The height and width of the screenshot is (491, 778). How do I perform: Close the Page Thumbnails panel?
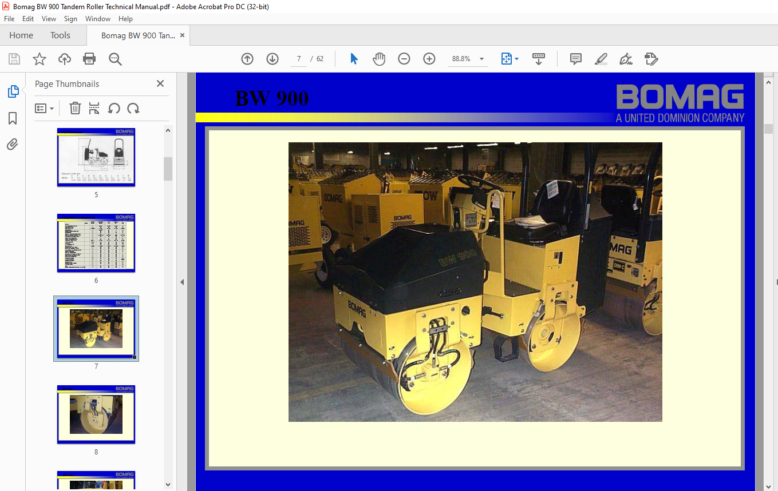[160, 83]
